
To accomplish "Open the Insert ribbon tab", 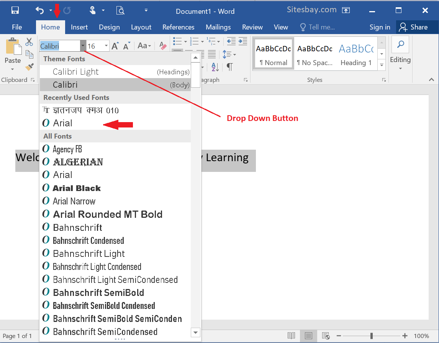I will (x=79, y=27).
